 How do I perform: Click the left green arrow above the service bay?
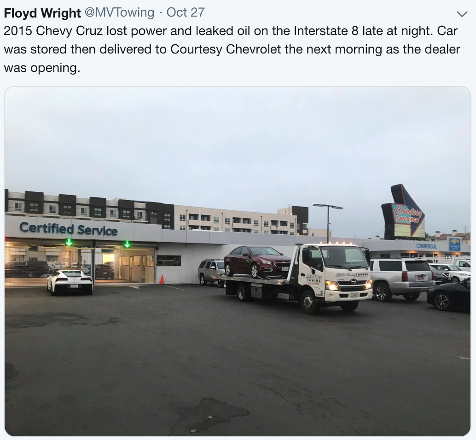[69, 242]
